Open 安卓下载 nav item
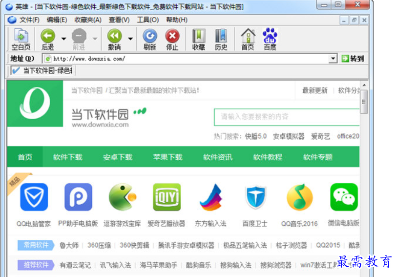Image resolution: width=396 pixels, height=277 pixels. 118,157
